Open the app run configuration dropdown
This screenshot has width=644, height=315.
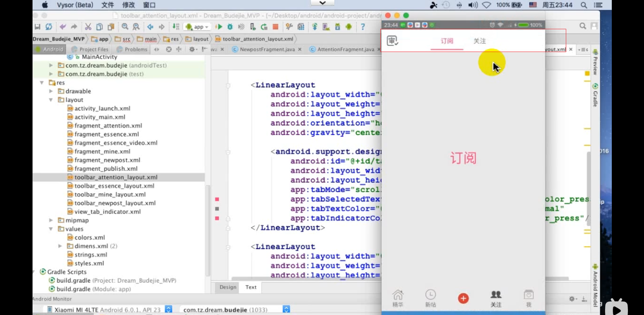click(x=198, y=27)
